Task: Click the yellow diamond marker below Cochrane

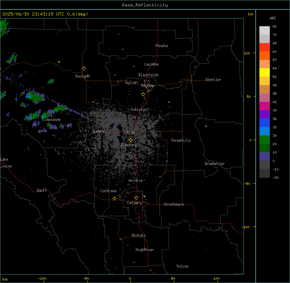Action: pyautogui.click(x=114, y=198)
